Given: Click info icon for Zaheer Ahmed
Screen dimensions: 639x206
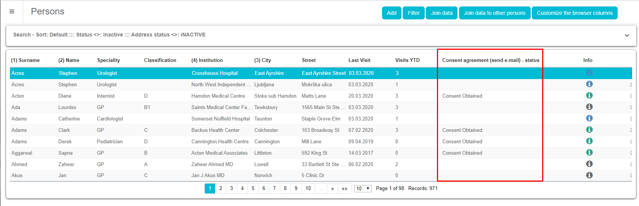Looking at the screenshot, I should click(x=589, y=164).
